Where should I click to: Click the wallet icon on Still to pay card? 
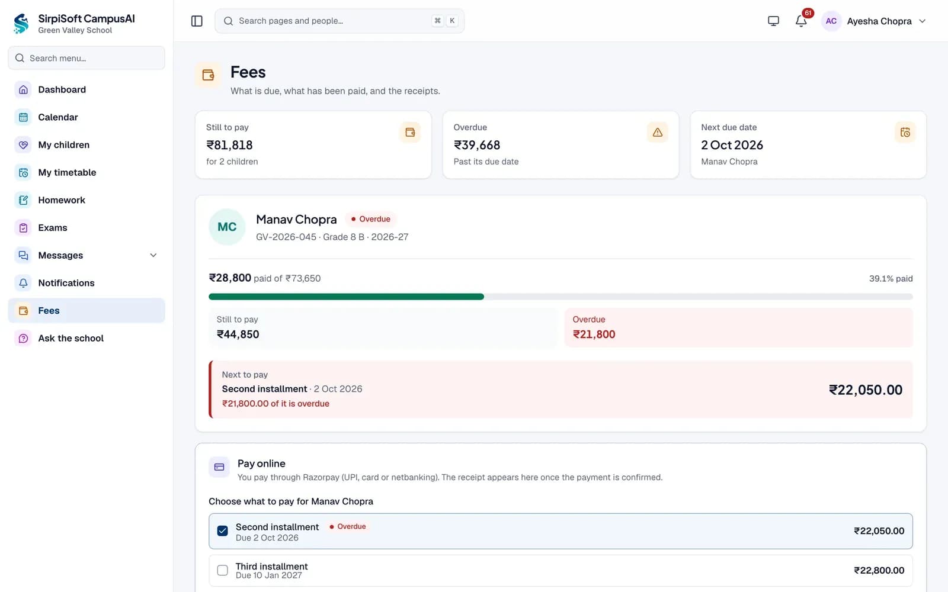410,132
